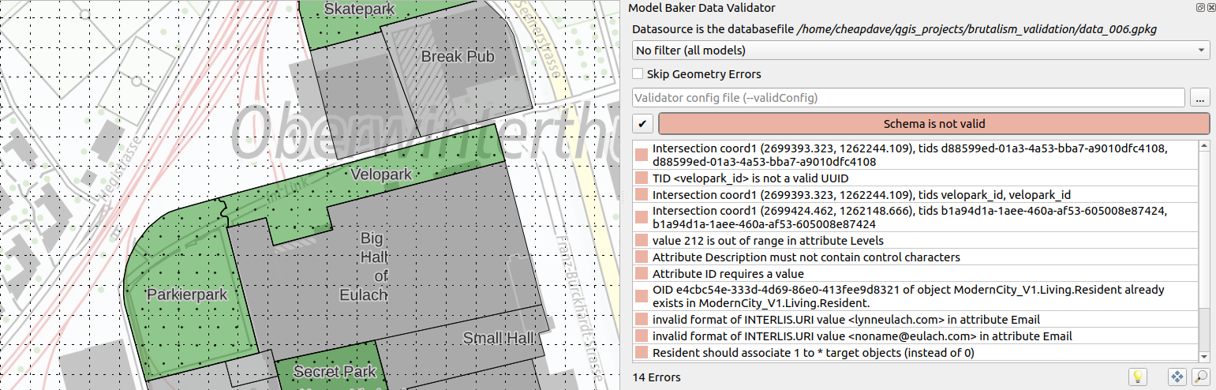
Task: Close the Model Baker Data Validator panel
Action: (x=1210, y=8)
